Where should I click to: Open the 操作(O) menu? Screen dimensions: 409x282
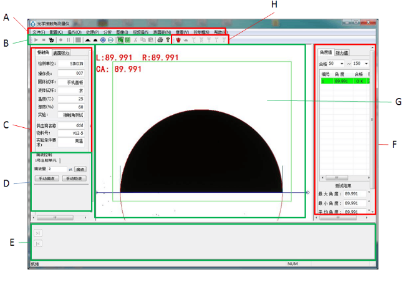[74, 32]
